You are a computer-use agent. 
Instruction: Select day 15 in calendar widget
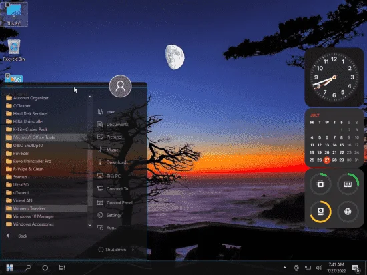click(342, 145)
